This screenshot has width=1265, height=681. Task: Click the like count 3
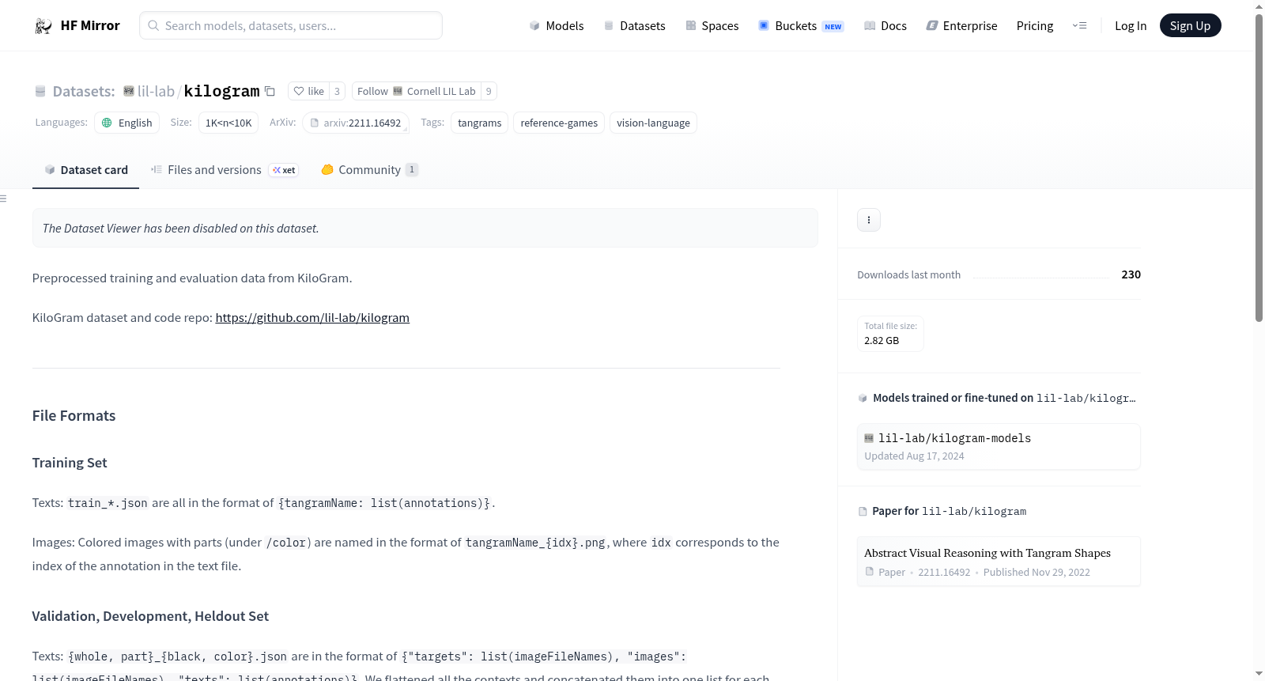pyautogui.click(x=337, y=91)
